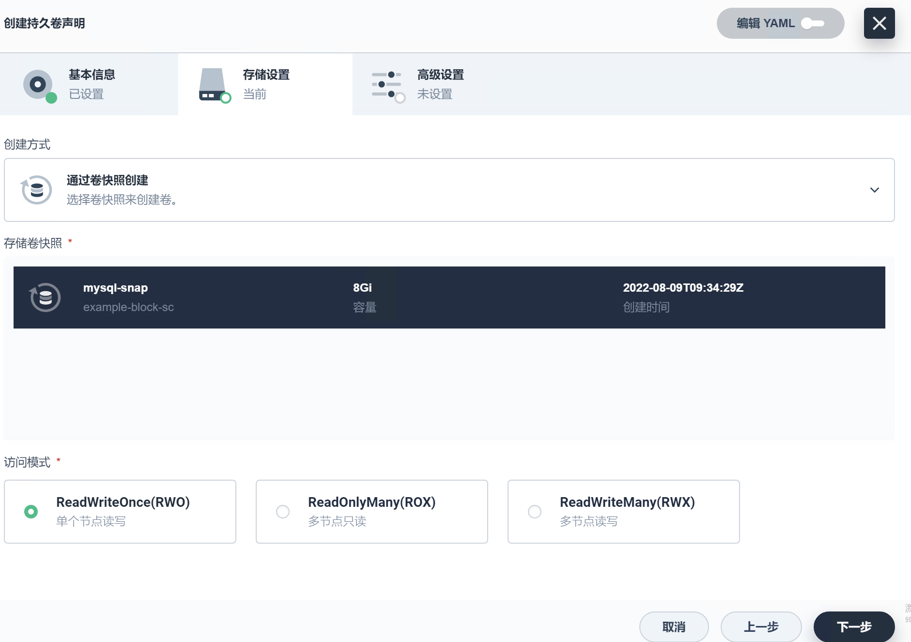This screenshot has width=911, height=642.
Task: Click the 2022-08-09T09:34:29Z creation time
Action: [683, 288]
